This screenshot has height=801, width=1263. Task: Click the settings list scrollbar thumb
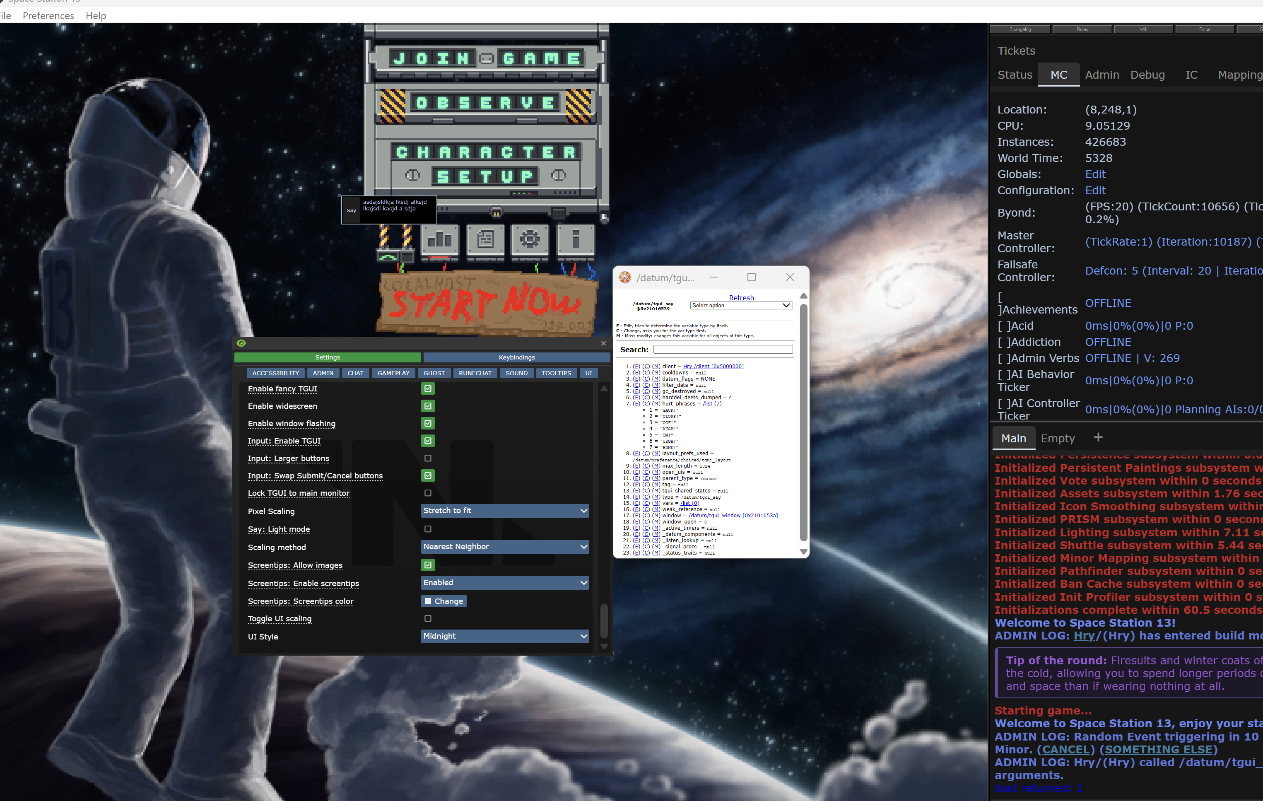tap(604, 621)
